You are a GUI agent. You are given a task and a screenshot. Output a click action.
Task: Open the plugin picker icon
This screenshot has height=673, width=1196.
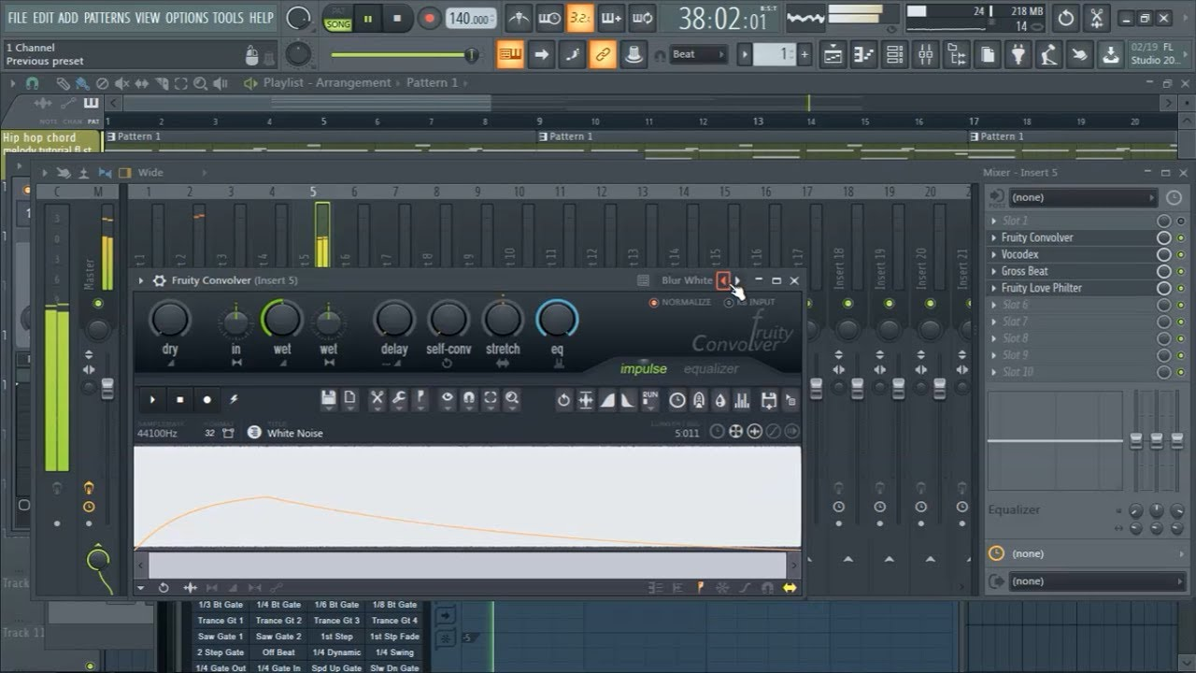(1018, 54)
